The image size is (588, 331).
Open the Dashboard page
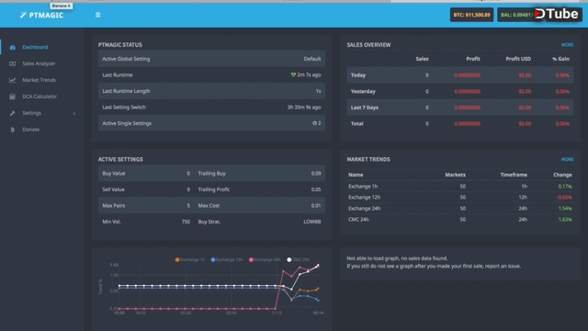35,47
